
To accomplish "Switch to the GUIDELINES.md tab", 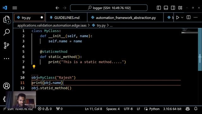I will pyautogui.click(x=67, y=18).
